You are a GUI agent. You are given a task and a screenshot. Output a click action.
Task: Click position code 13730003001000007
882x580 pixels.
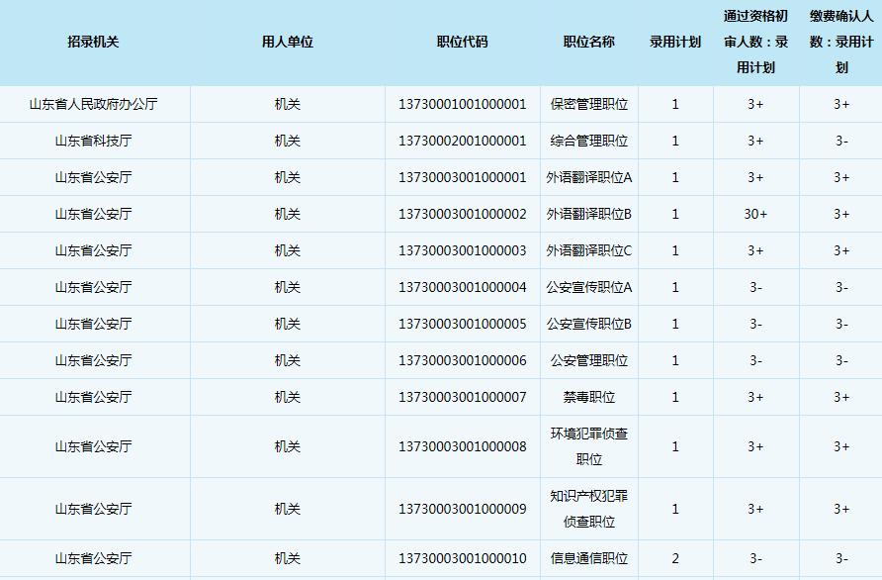pos(463,397)
